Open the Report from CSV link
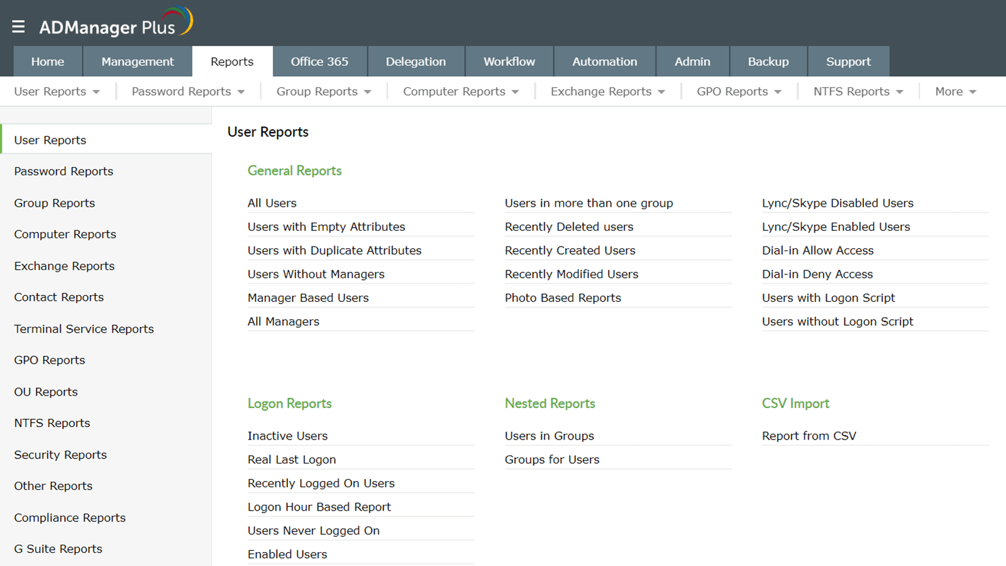This screenshot has height=566, width=1006. pos(809,436)
